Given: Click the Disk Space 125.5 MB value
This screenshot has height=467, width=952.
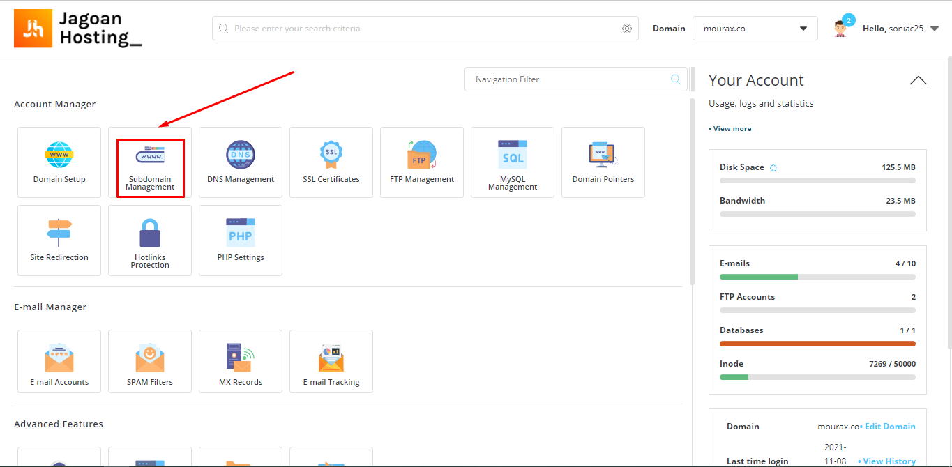Looking at the screenshot, I should [898, 168].
